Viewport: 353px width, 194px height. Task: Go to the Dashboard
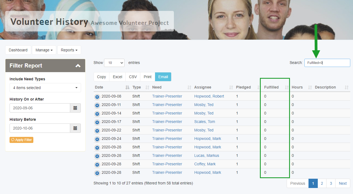pyautogui.click(x=18, y=50)
